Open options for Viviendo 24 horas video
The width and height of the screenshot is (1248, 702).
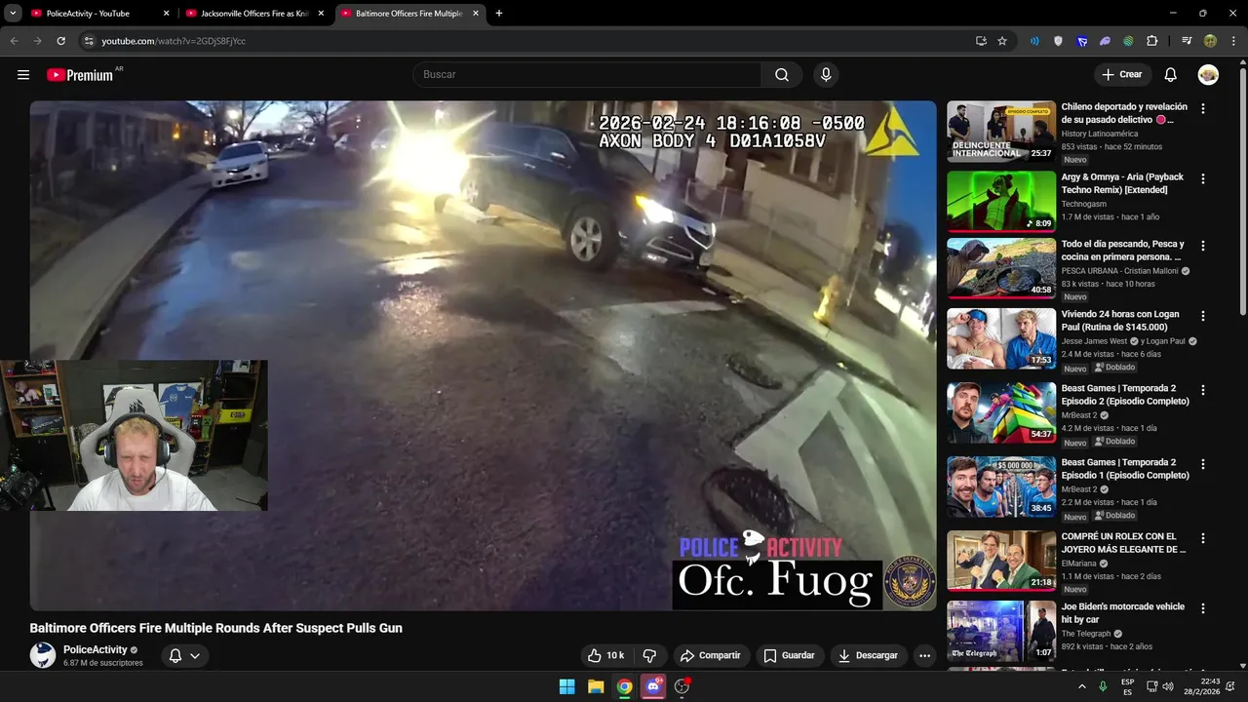[1203, 316]
